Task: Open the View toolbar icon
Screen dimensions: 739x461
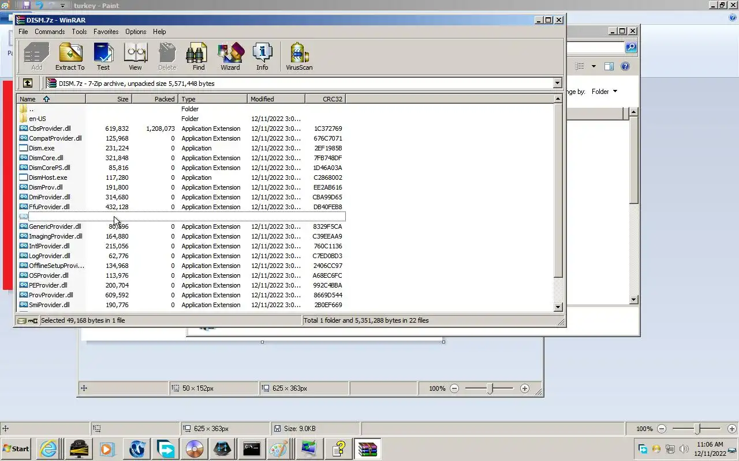Action: (135, 56)
